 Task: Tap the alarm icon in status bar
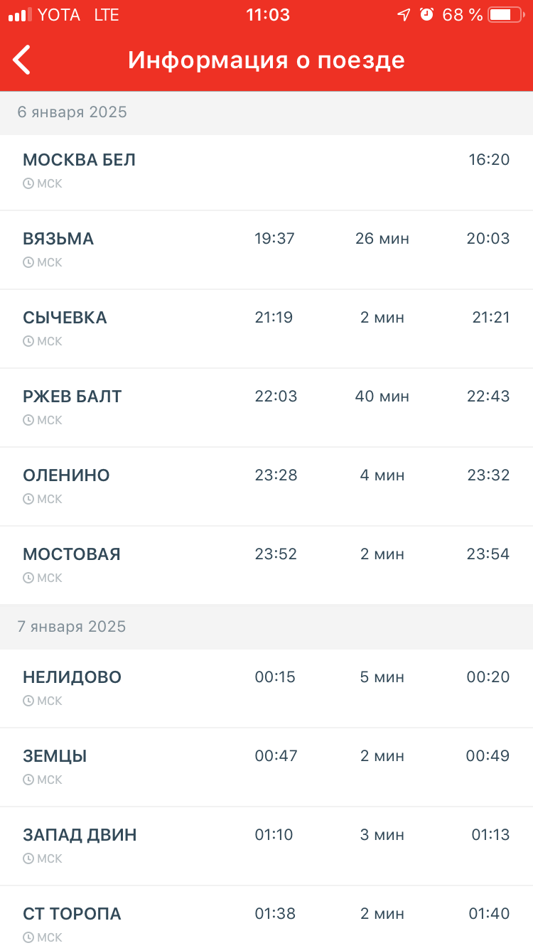[x=426, y=15]
